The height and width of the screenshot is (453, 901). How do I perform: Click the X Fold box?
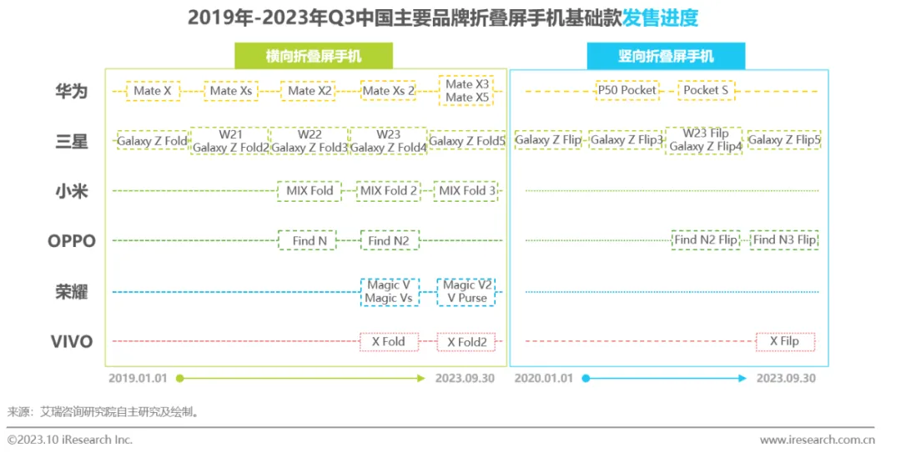click(389, 342)
